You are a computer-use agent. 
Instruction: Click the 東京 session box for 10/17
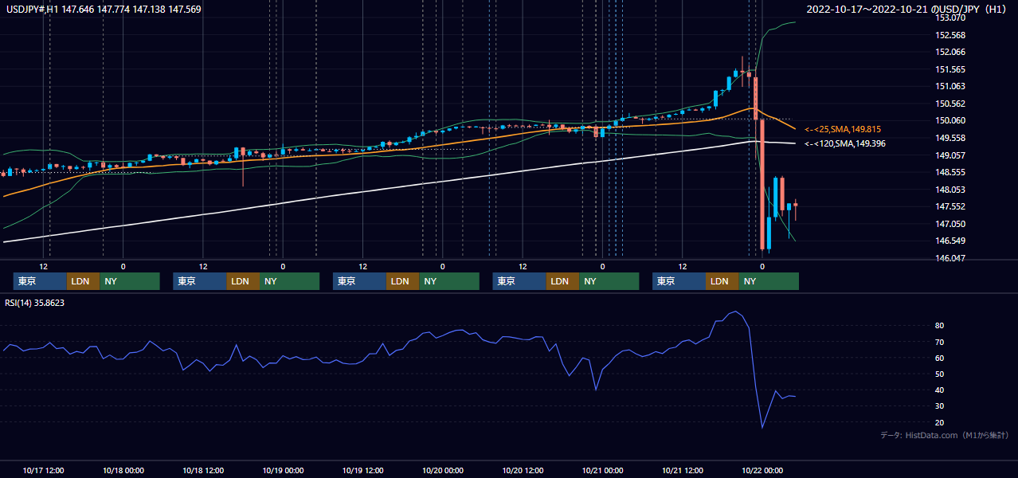(40, 281)
